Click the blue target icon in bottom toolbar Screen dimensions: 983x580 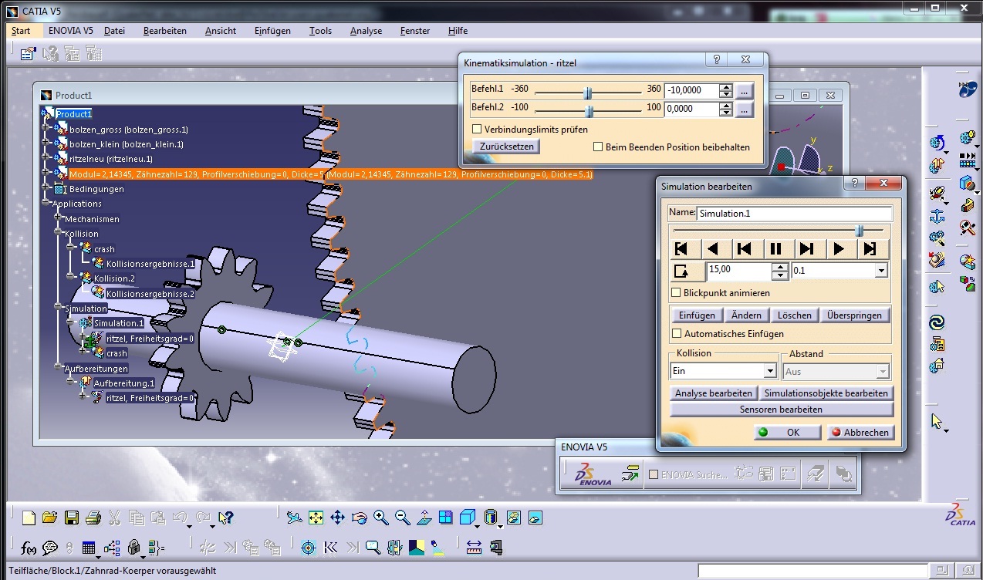(x=309, y=548)
